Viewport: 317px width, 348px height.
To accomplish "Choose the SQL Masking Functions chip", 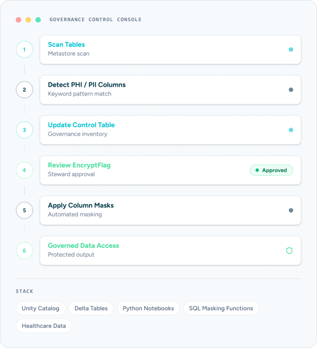I will pyautogui.click(x=221, y=308).
